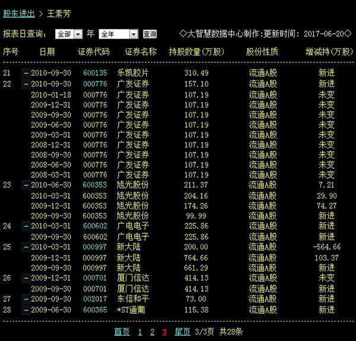Click the 证券名称 column header
The height and width of the screenshot is (341, 356).
click(x=141, y=52)
